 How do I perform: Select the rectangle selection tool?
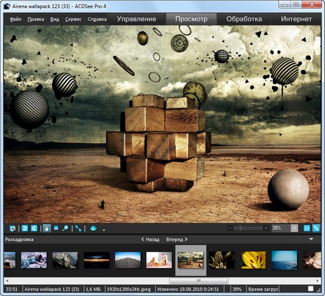point(56,228)
